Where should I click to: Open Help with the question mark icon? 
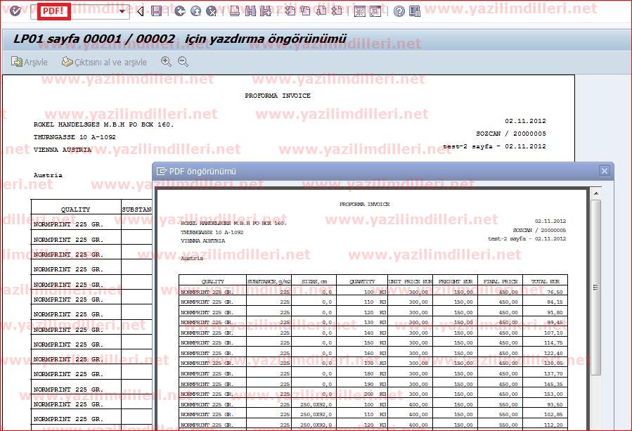click(x=399, y=11)
